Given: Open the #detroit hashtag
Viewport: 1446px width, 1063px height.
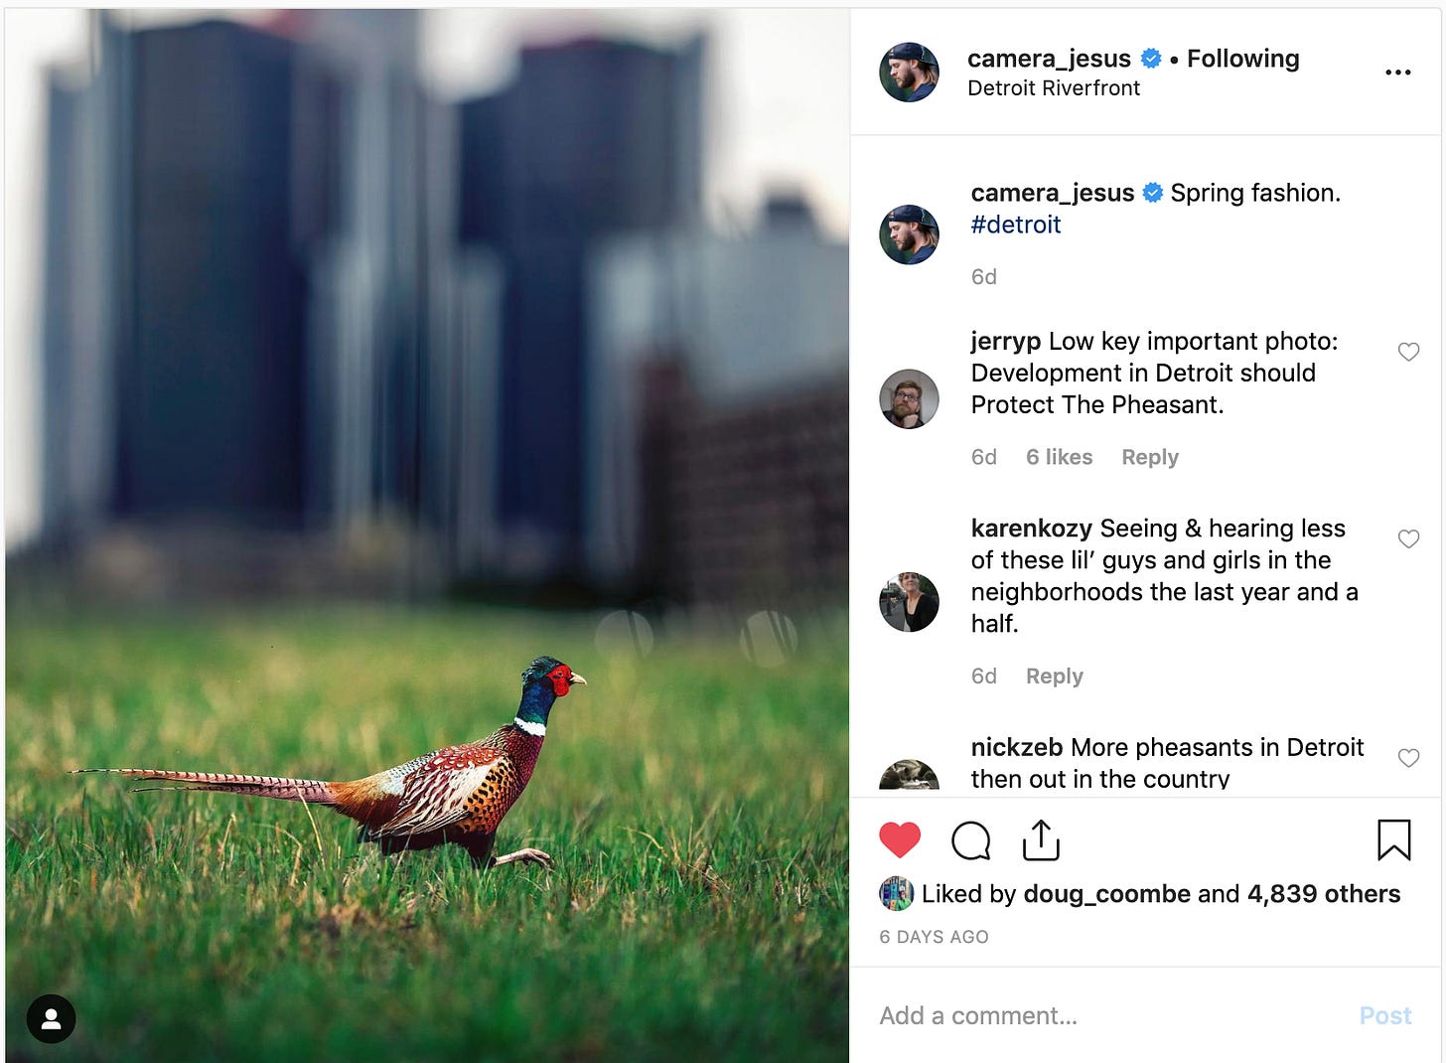Looking at the screenshot, I should [x=1016, y=225].
